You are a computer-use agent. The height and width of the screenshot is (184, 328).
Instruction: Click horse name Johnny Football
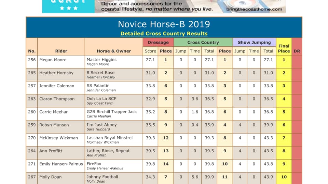pos(102,177)
